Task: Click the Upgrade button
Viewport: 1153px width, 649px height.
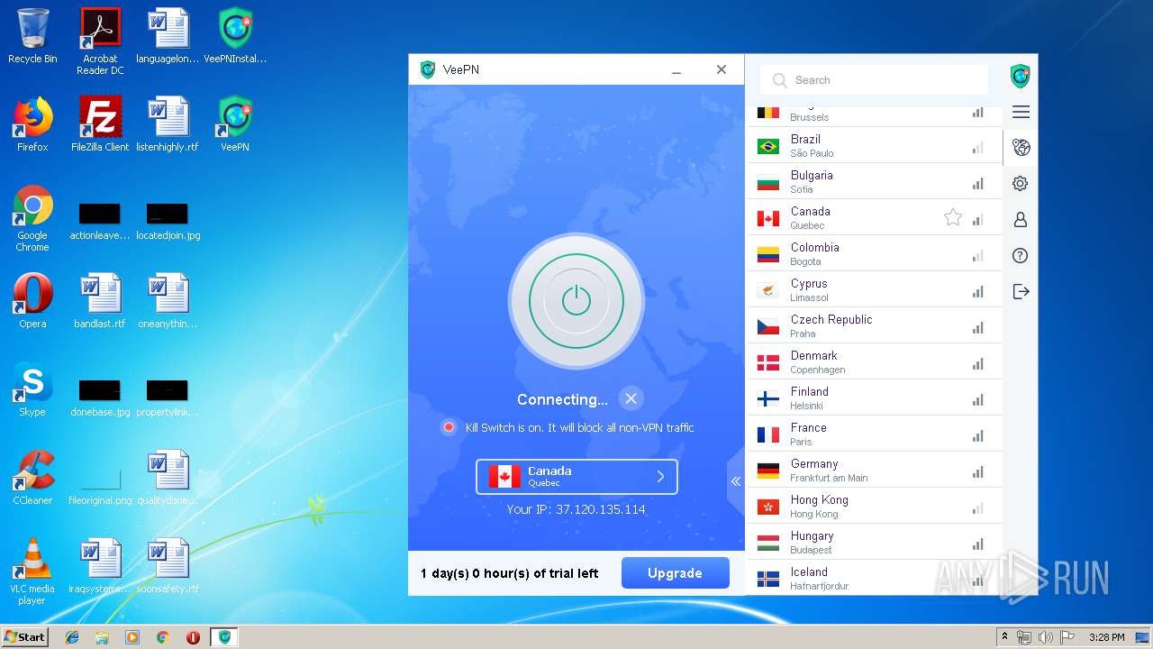Action: point(675,573)
